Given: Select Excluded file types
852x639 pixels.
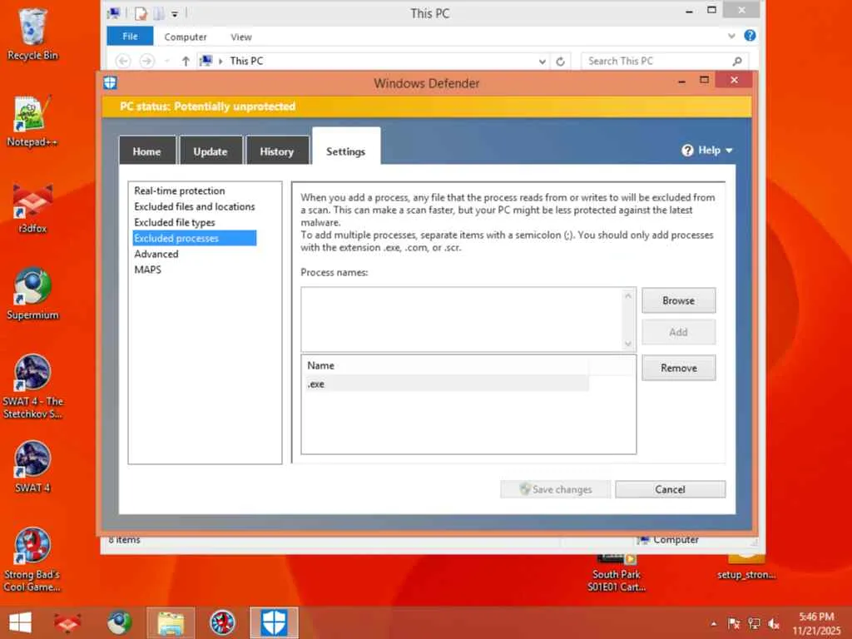Looking at the screenshot, I should 175,222.
